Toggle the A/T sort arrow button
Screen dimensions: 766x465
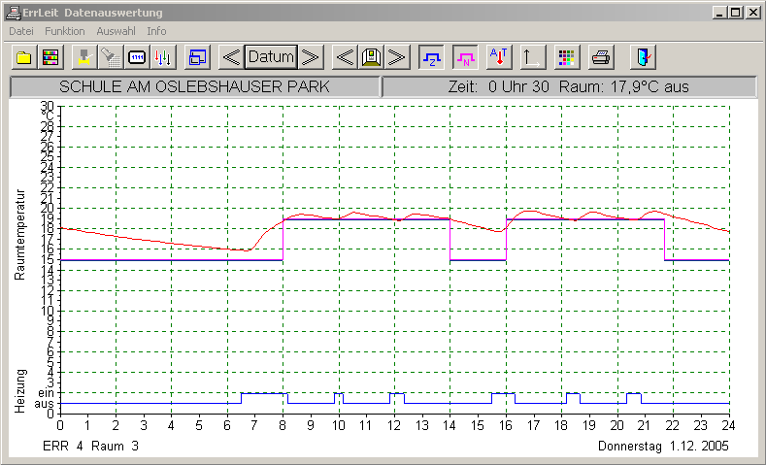click(x=499, y=56)
